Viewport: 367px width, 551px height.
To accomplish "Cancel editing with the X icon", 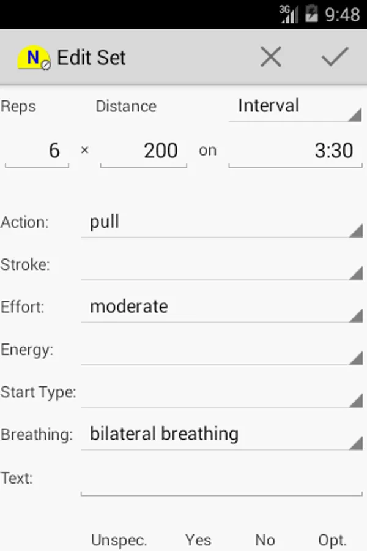I will pos(270,57).
